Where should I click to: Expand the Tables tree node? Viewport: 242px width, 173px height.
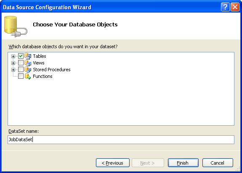click(13, 57)
